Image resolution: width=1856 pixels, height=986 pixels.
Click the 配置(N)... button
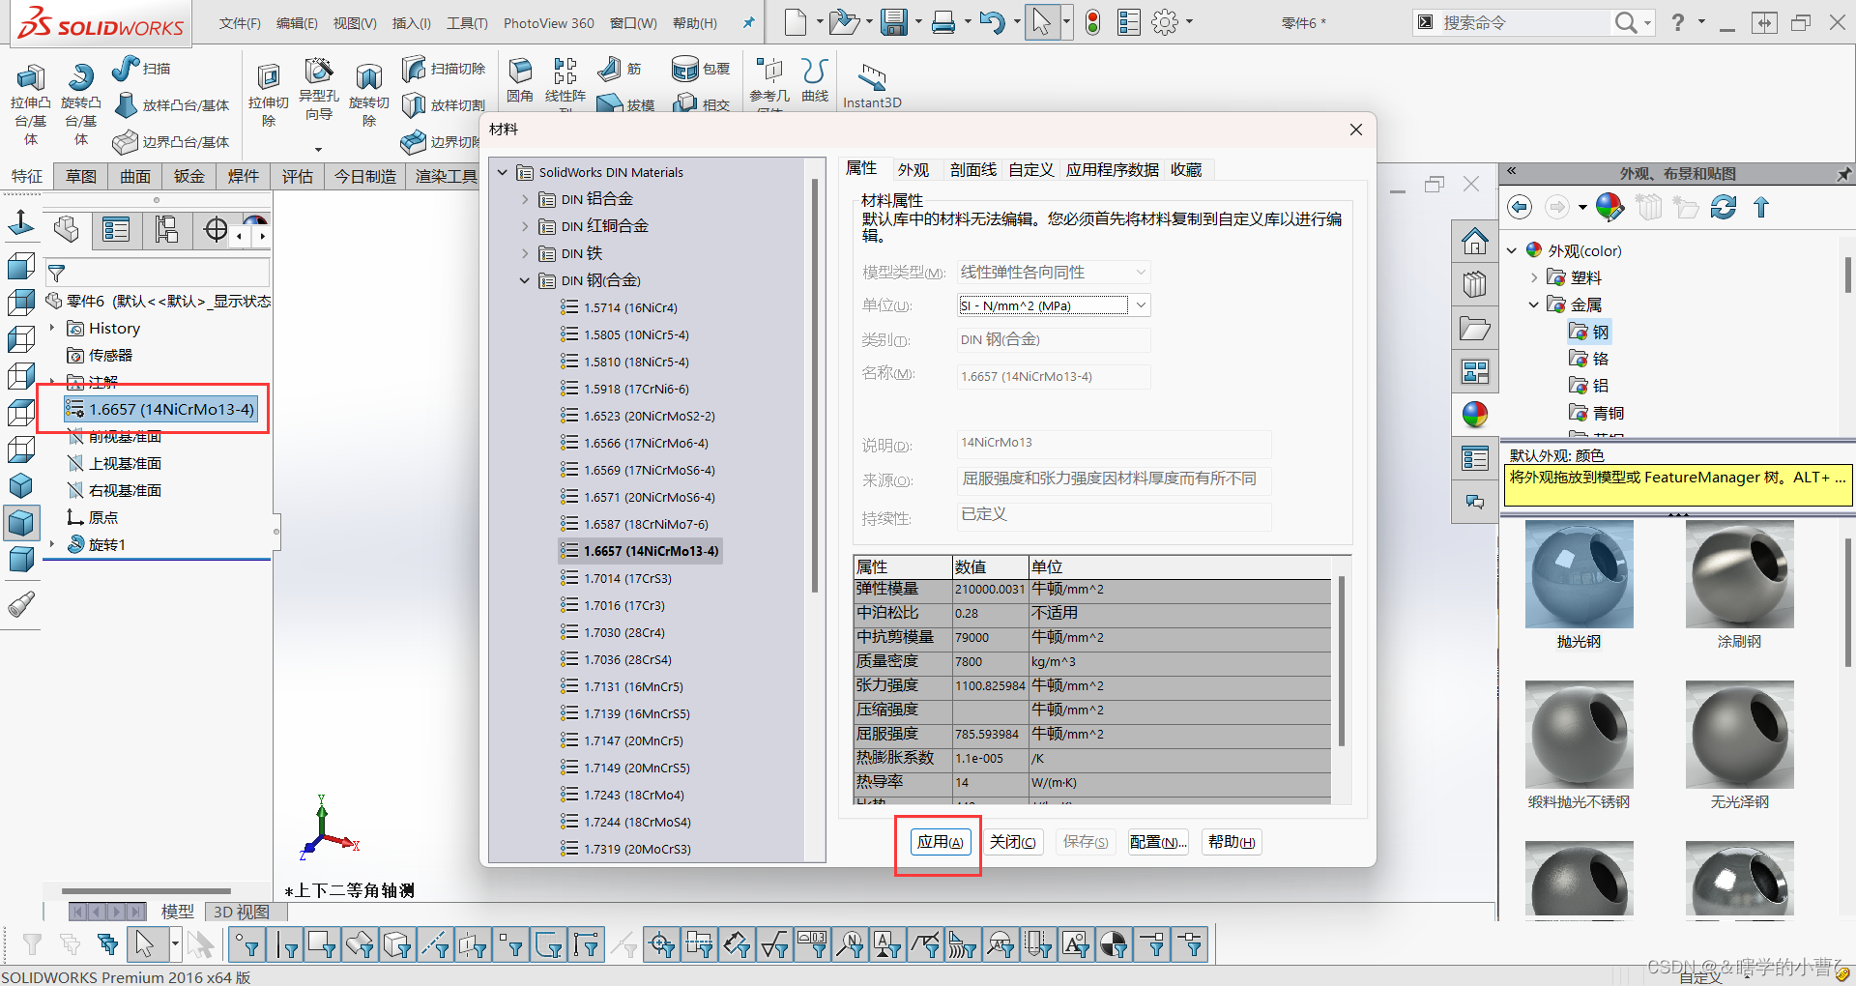click(x=1158, y=842)
